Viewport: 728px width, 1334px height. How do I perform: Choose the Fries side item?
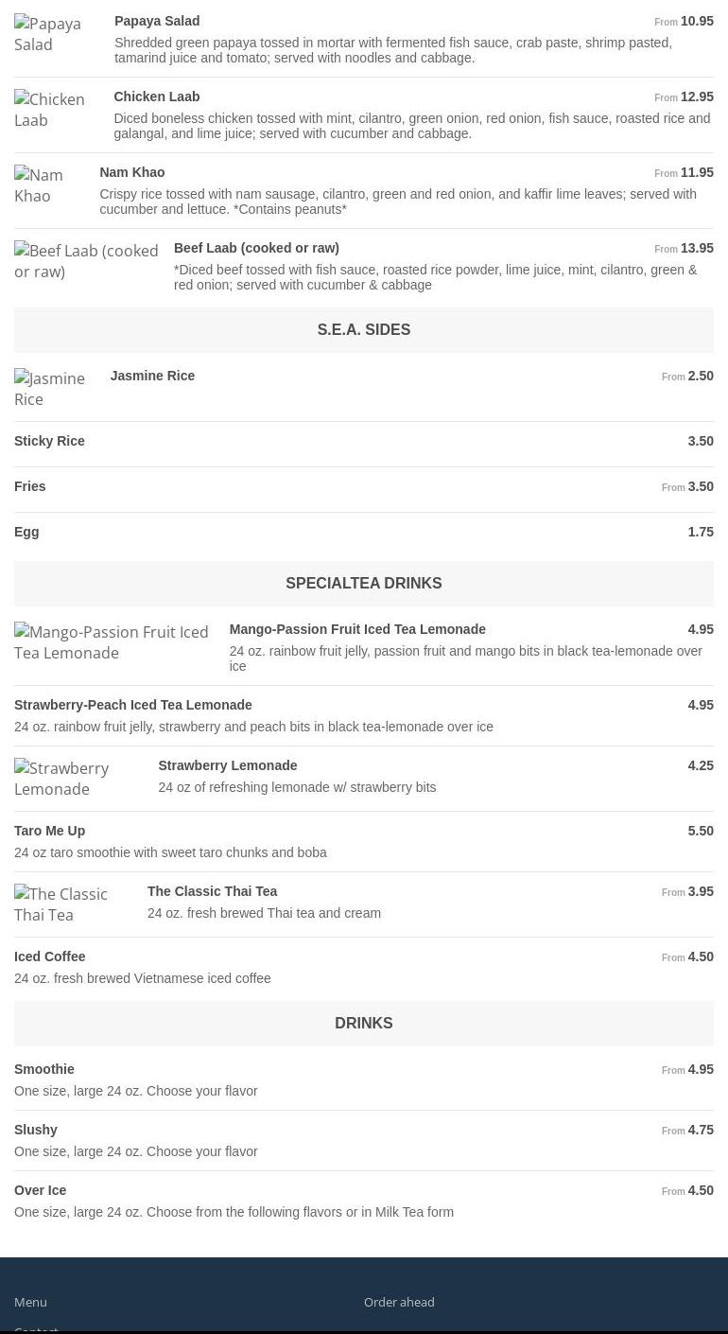pyautogui.click(x=30, y=486)
